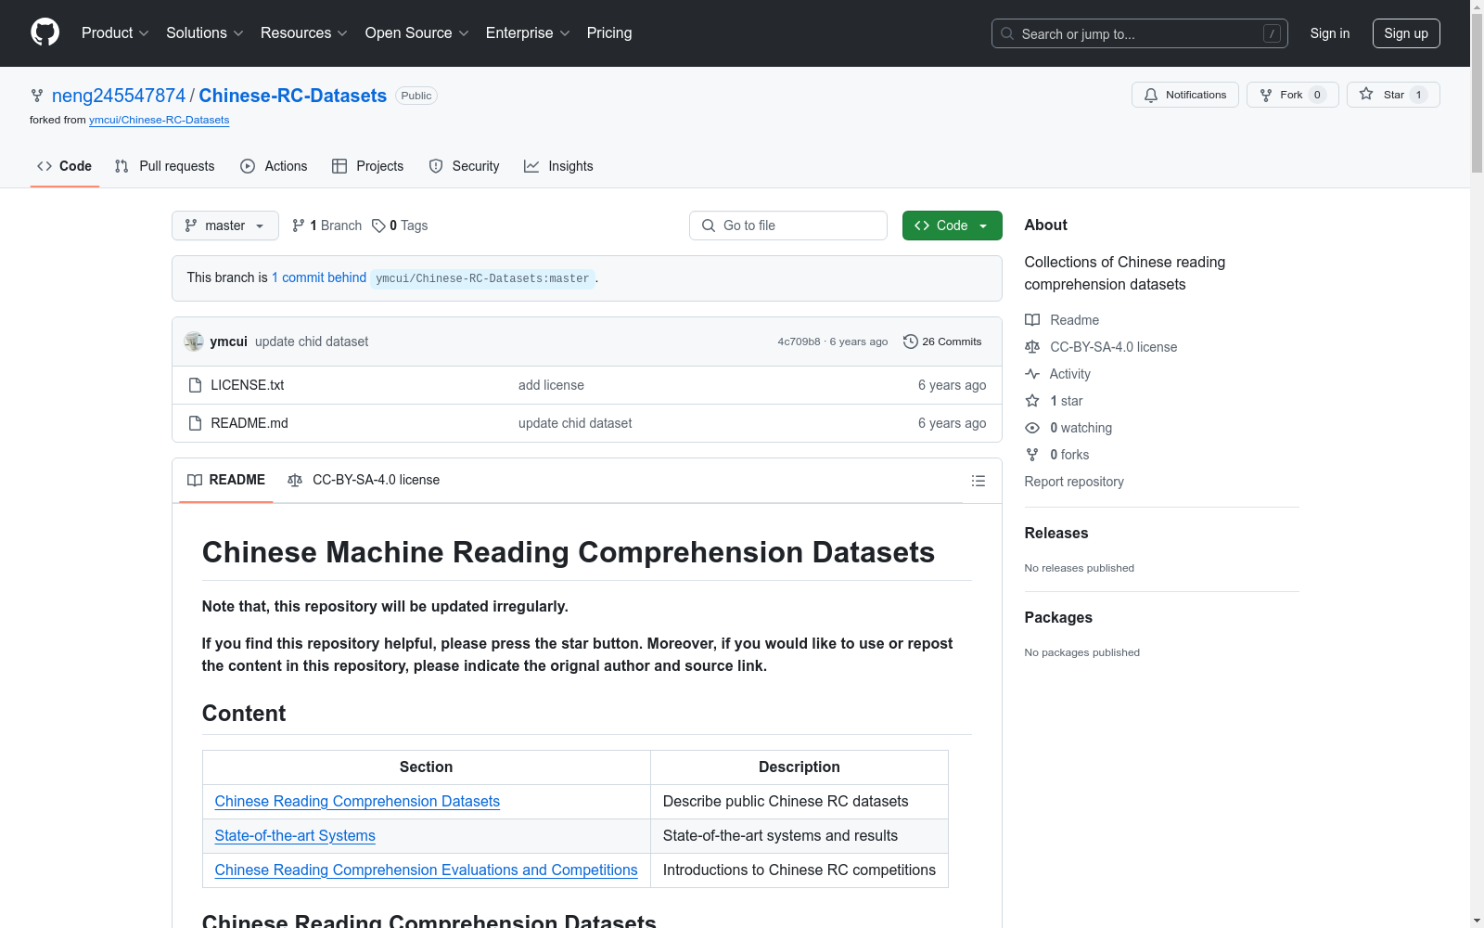Click the Public visibility badge
Viewport: 1484px width, 928px height.
point(416,96)
